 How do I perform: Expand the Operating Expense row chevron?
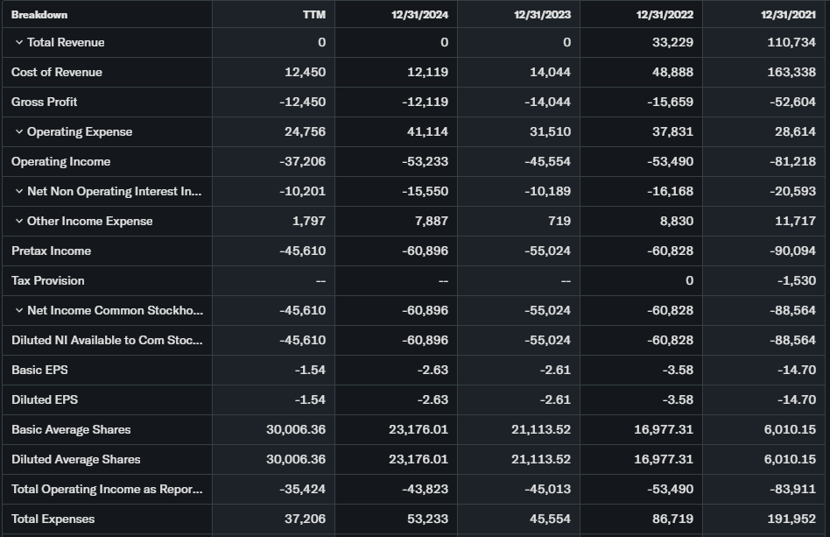[19, 132]
